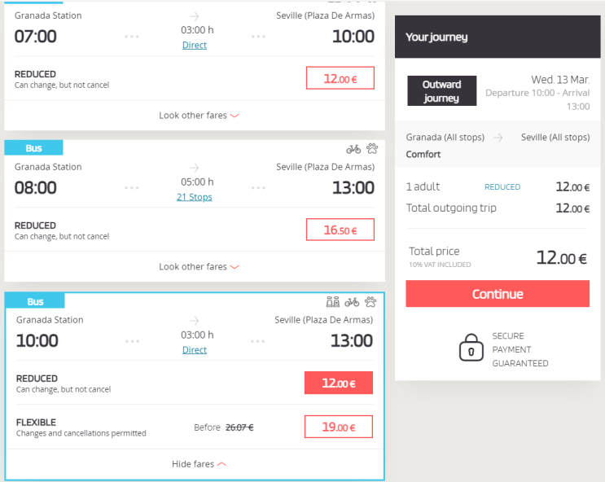Image resolution: width=605 pixels, height=482 pixels.
Task: Click the bicycle icon on the 10:00 bus
Action: coord(352,302)
